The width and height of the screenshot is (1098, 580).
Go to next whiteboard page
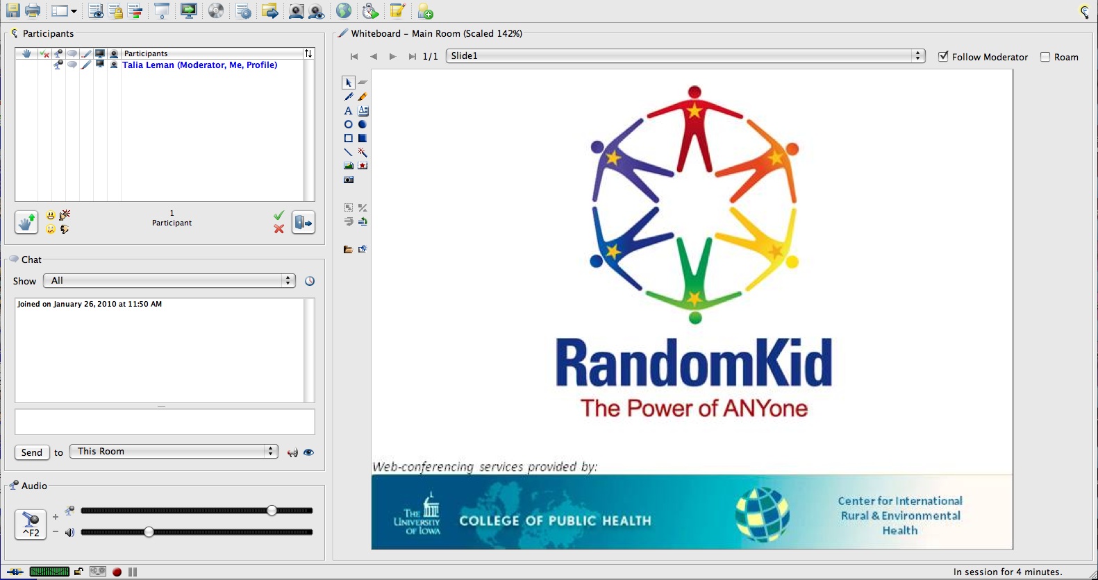pos(393,57)
